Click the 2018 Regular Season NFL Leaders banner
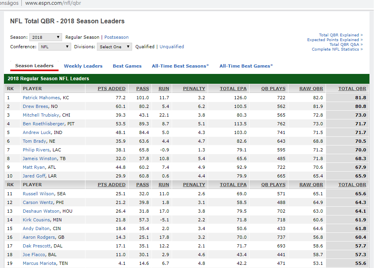The image size is (375, 268). pyautogui.click(x=187, y=79)
